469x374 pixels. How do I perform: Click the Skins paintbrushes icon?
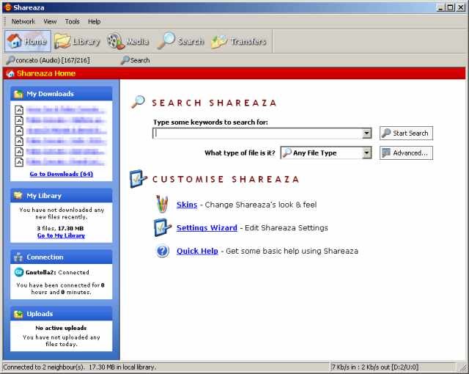(x=162, y=205)
